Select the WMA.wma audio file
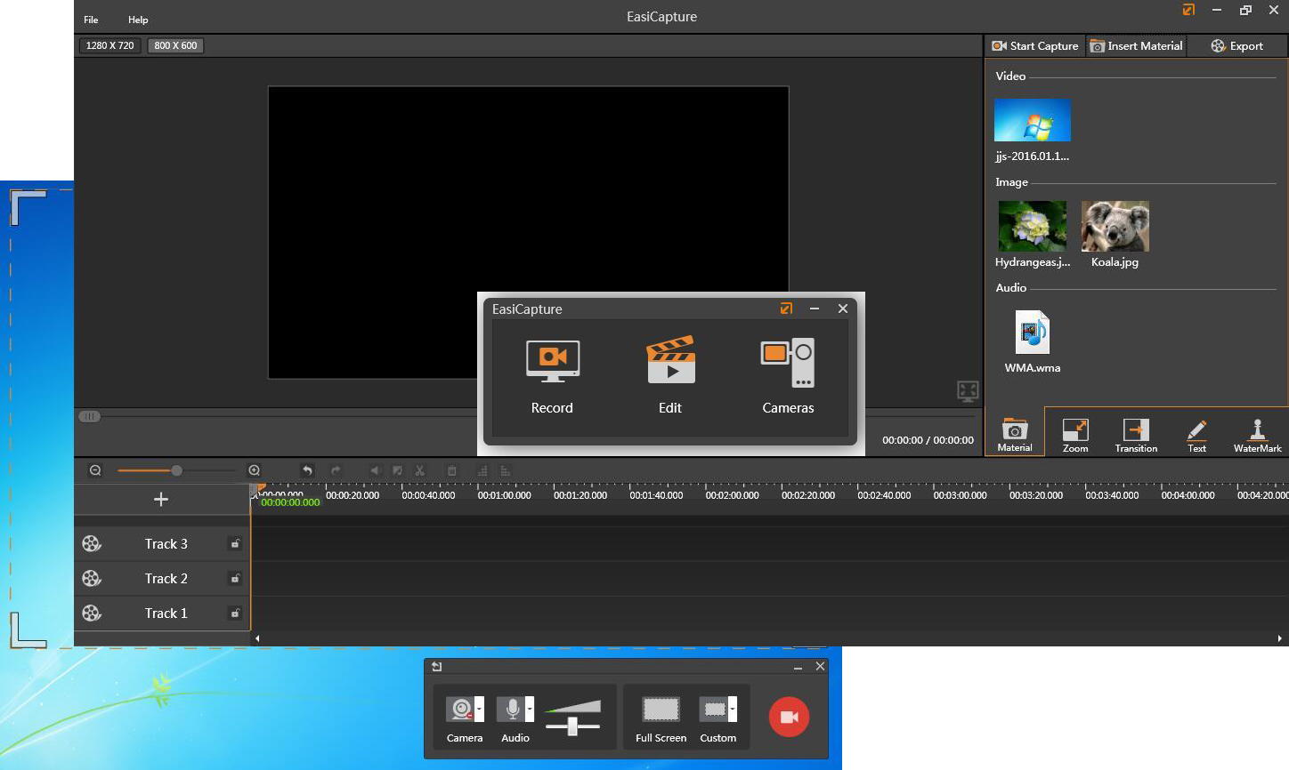This screenshot has height=770, width=1289. (x=1033, y=333)
